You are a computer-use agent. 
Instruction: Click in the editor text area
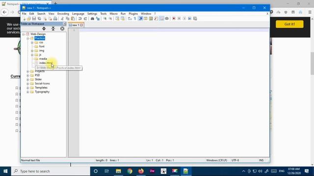(174, 92)
